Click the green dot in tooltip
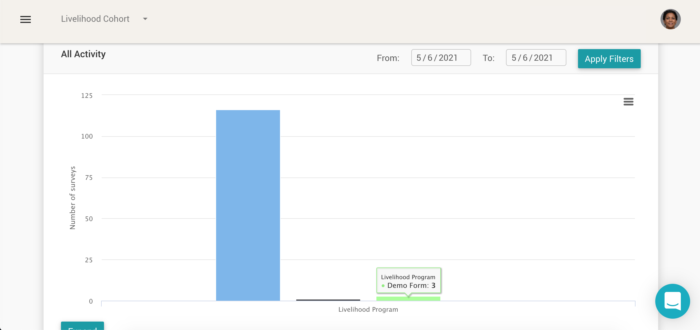The width and height of the screenshot is (700, 330). pos(383,286)
